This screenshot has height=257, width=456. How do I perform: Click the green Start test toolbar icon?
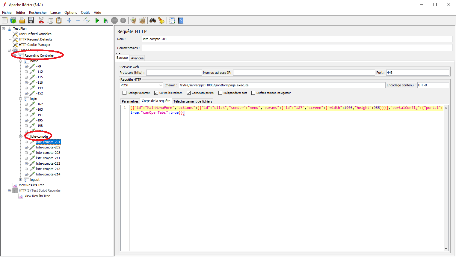pos(97,20)
